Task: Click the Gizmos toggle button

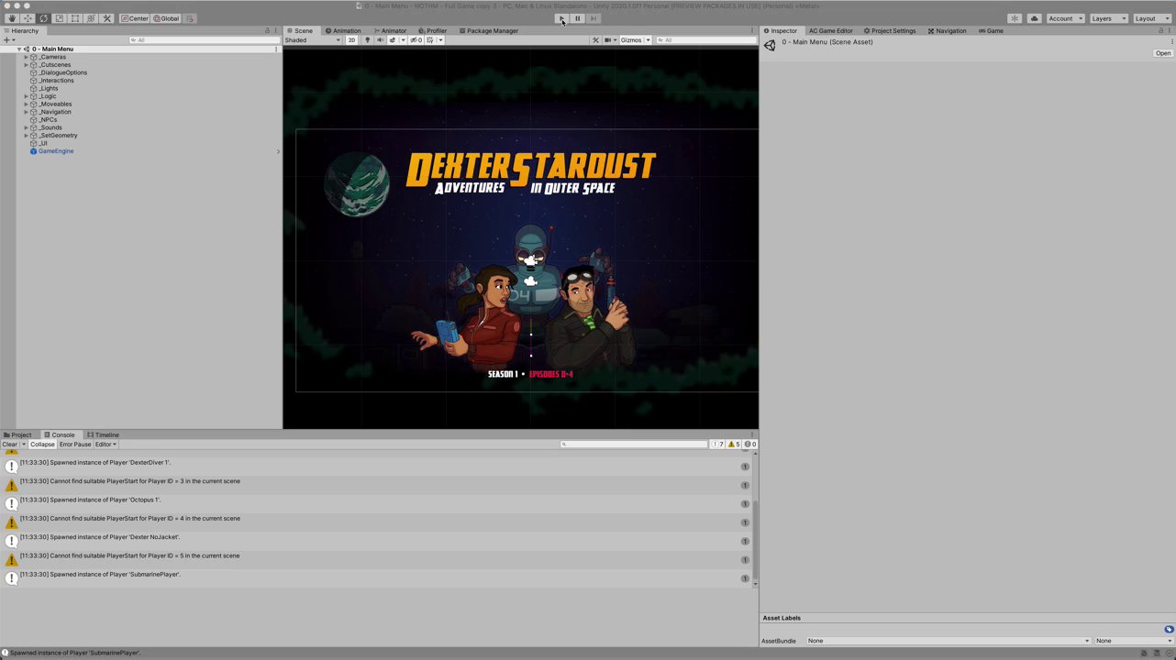Action: pos(631,40)
